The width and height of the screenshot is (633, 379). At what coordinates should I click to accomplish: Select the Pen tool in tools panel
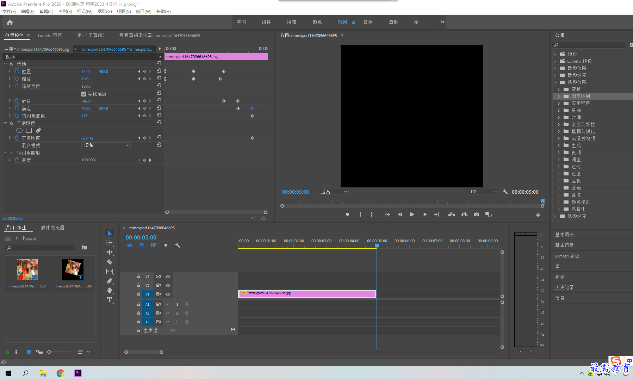click(x=110, y=281)
